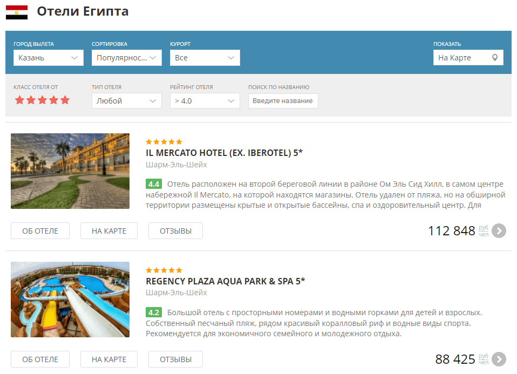Viewport: 517px width, 374px height.
Task: Click the arrow next to price 112 848
Action: coord(499,231)
